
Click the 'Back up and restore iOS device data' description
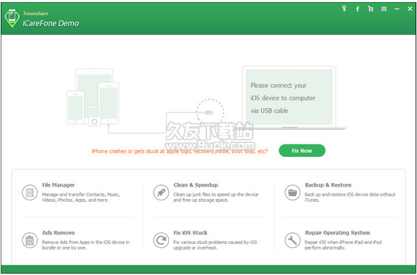click(350, 197)
